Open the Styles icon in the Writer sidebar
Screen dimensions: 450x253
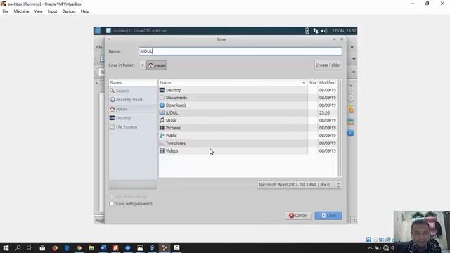[351, 110]
